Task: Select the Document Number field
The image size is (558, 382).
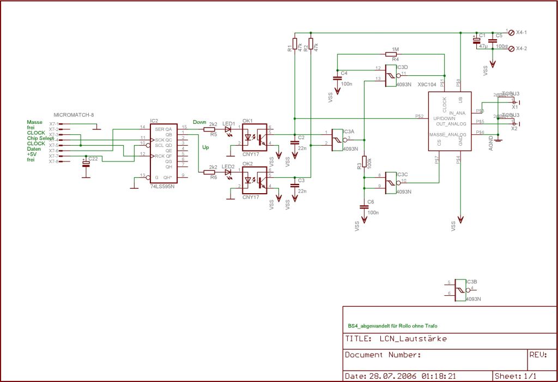Action: point(383,355)
